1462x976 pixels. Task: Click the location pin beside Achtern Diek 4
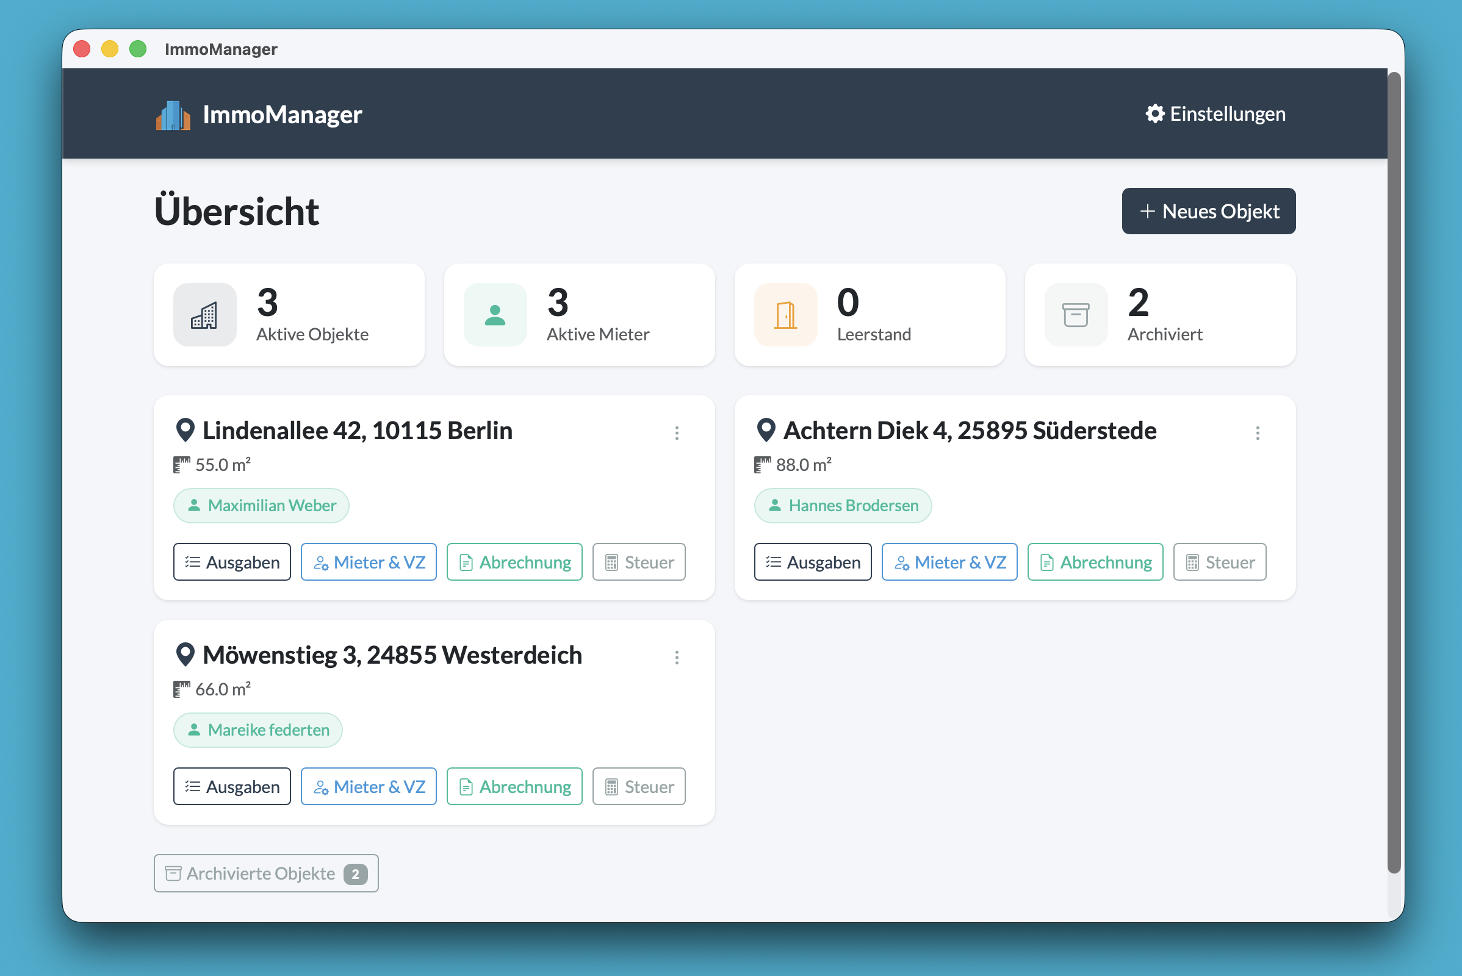pyautogui.click(x=766, y=430)
